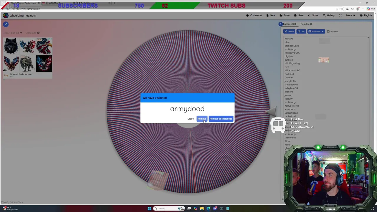Enable the Advanced checkbox
This screenshot has width=377, height=212.
pyautogui.click(x=328, y=31)
